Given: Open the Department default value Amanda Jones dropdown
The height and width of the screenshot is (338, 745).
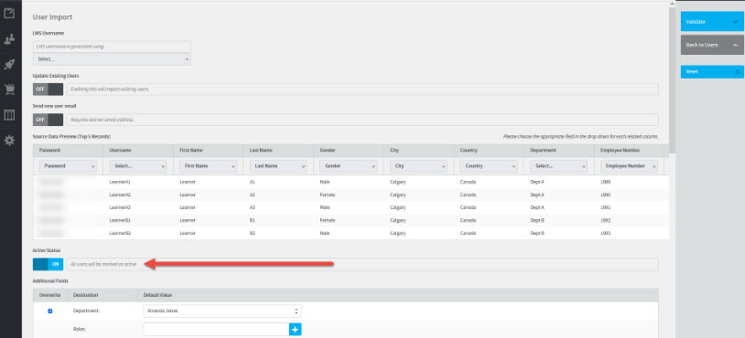Looking at the screenshot, I should 222,311.
